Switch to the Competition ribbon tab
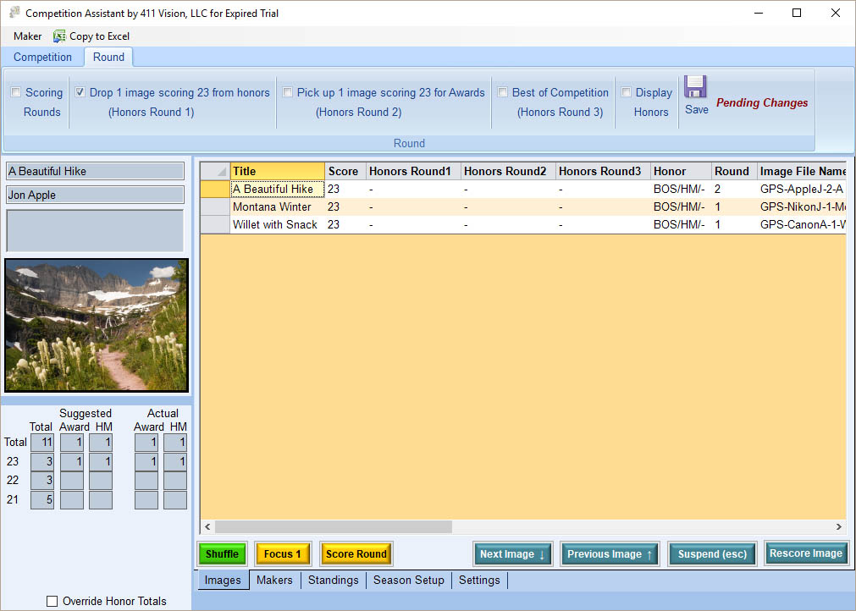856x611 pixels. 42,57
